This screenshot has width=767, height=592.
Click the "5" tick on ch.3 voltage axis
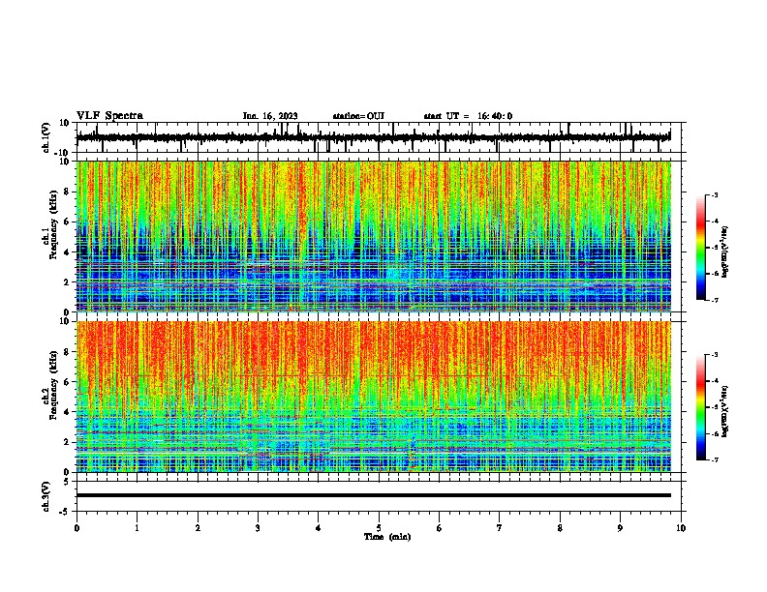(x=67, y=482)
